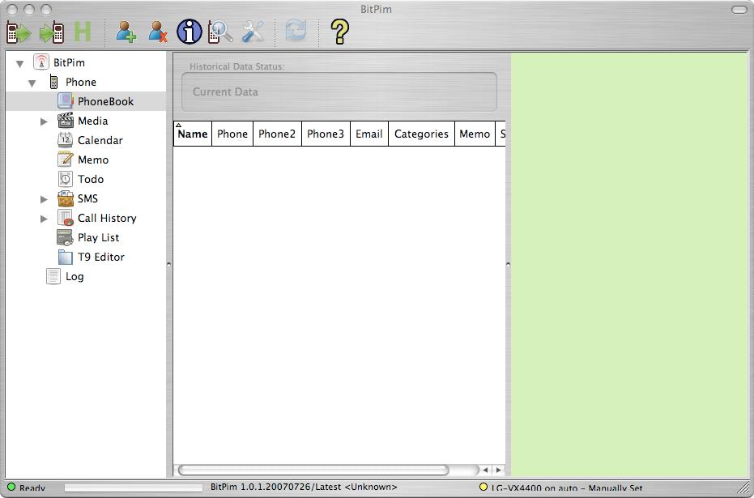Click the Calendar icon in the tree
The height and width of the screenshot is (498, 754).
click(x=66, y=140)
